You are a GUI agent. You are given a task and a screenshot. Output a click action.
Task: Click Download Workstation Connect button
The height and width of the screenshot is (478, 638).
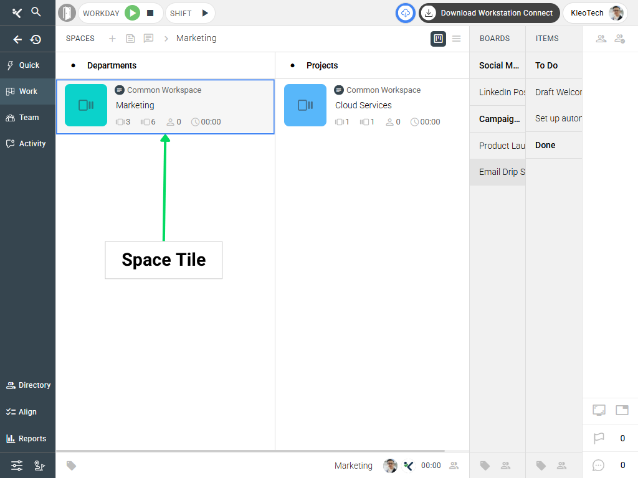tap(488, 13)
